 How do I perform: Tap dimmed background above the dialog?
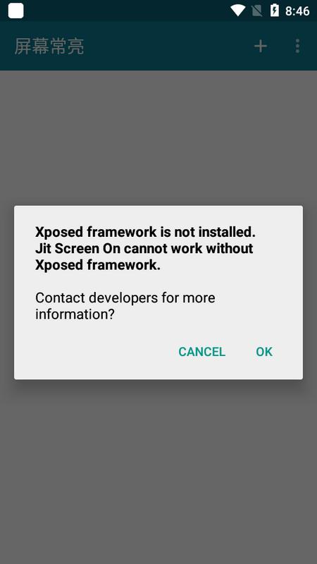[158, 137]
